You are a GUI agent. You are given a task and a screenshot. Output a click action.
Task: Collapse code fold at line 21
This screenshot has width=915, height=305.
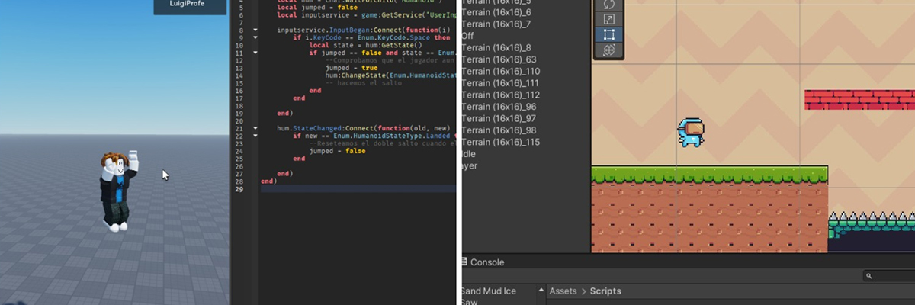(255, 128)
